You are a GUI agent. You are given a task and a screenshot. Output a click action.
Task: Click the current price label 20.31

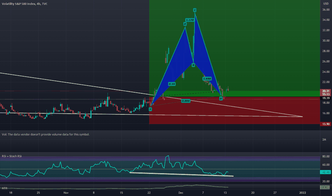[x=326, y=91]
